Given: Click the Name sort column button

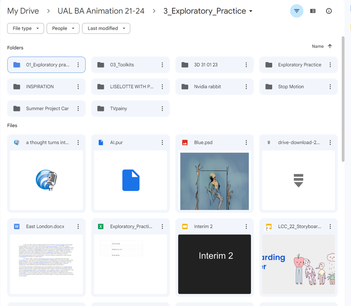Looking at the screenshot, I should 317,46.
